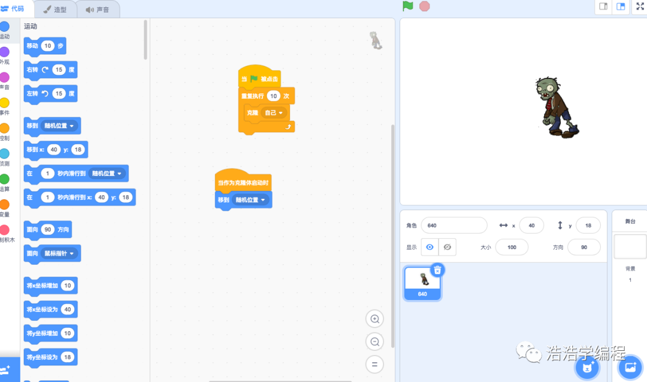Select the purple 外观 looks category
Image resolution: width=647 pixels, height=382 pixels.
click(5, 52)
